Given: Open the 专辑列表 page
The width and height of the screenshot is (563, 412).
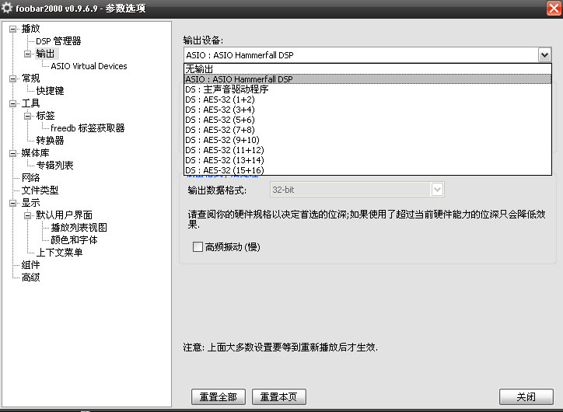Looking at the screenshot, I should coord(54,166).
